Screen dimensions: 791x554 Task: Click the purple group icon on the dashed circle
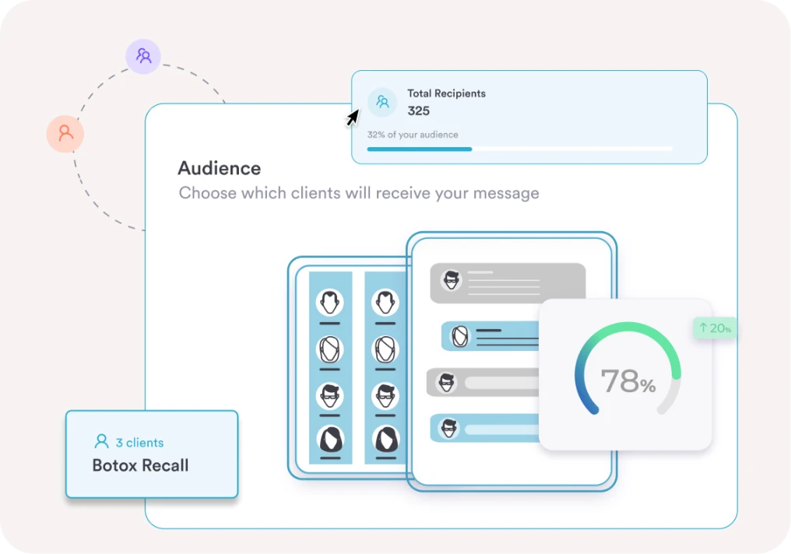click(143, 56)
